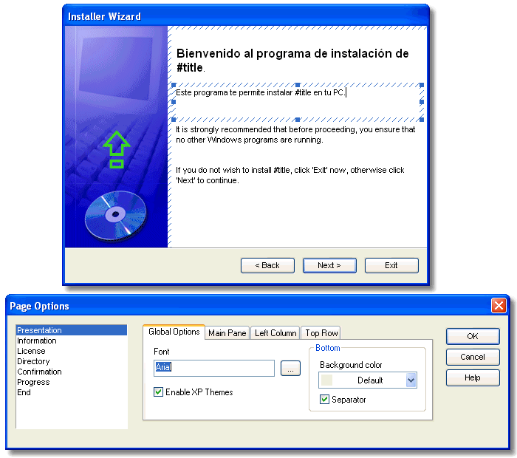Uncheck the Separator checkbox
This screenshot has height=458, width=517.
324,400
